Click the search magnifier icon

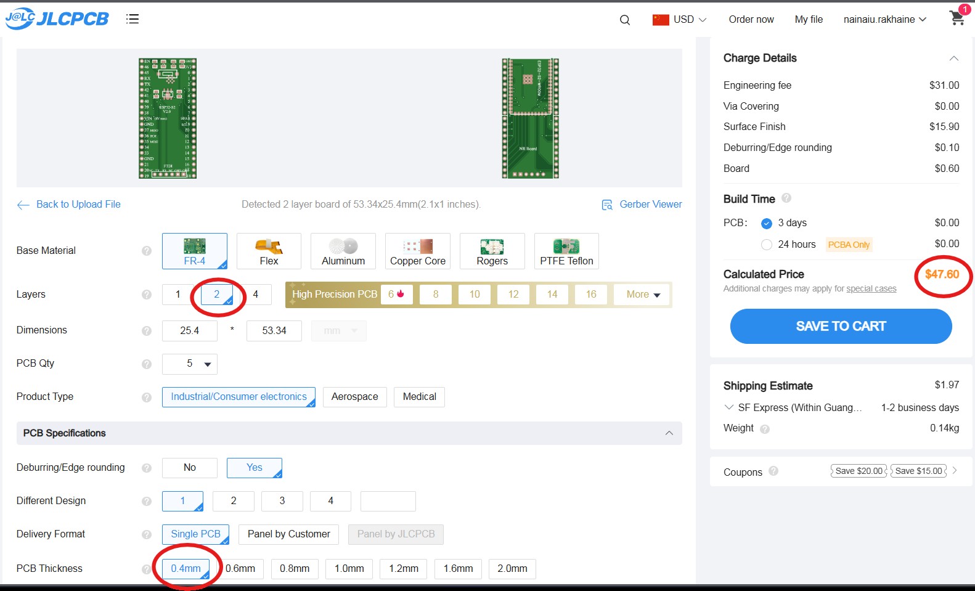pos(625,20)
